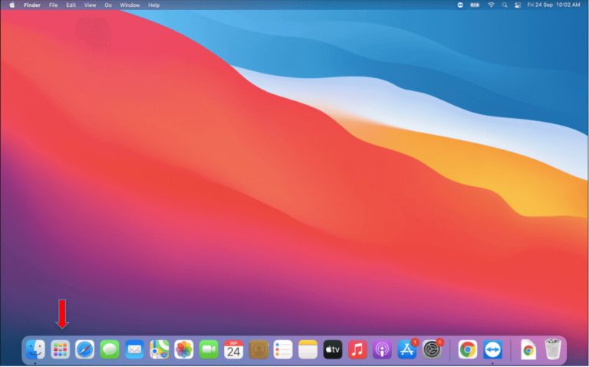The height and width of the screenshot is (367, 589).
Task: Launch Google Chrome from the Dock
Action: click(468, 349)
